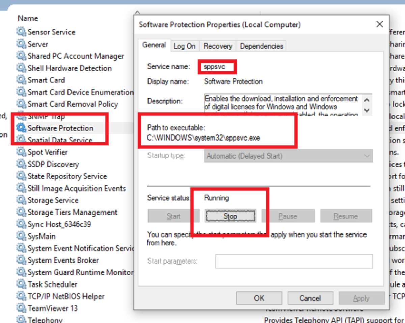Click the Name column header
Image resolution: width=405 pixels, height=323 pixels.
click(28, 18)
